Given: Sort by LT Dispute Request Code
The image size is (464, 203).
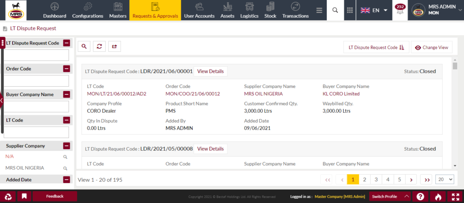Looking at the screenshot, I should [376, 47].
